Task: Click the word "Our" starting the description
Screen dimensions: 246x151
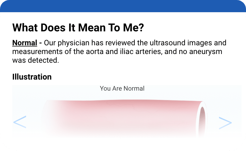Action: tap(50, 43)
